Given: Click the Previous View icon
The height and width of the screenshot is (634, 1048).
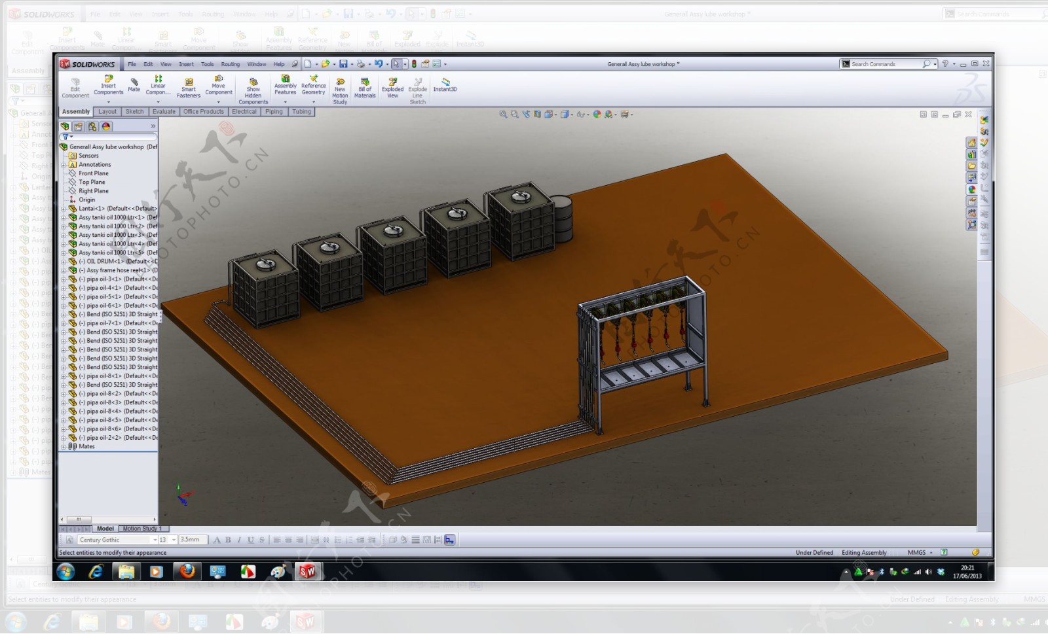Looking at the screenshot, I should point(526,114).
